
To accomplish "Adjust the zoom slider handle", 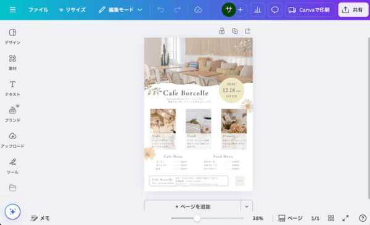I will (197, 218).
